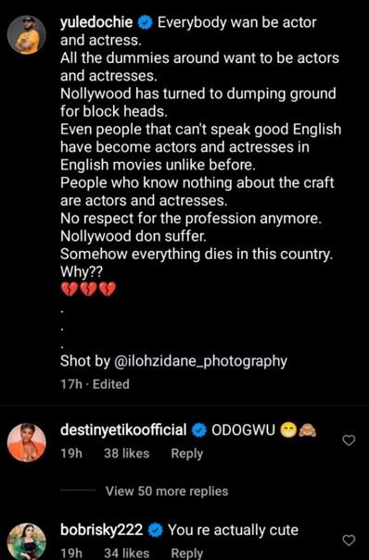
Task: Open the yuledochie username link
Action: coord(96,23)
